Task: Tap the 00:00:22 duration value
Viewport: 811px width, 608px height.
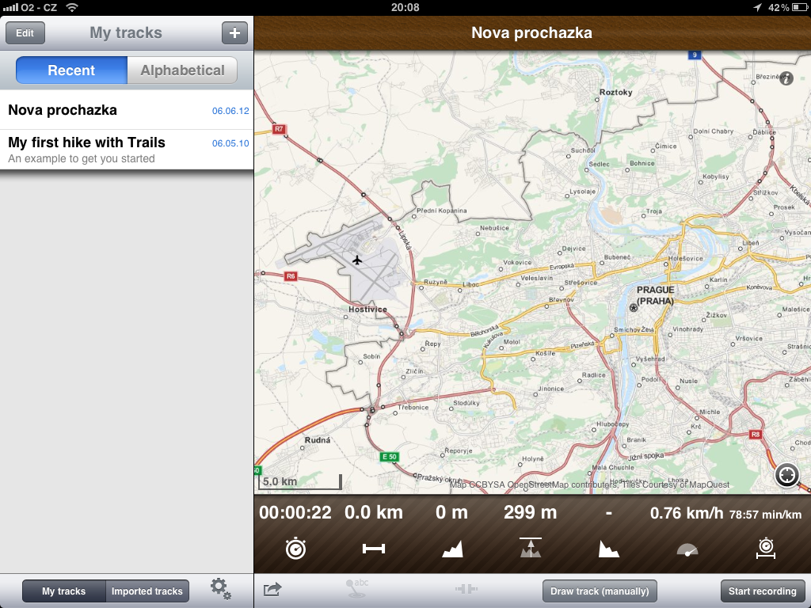Action: [x=295, y=512]
